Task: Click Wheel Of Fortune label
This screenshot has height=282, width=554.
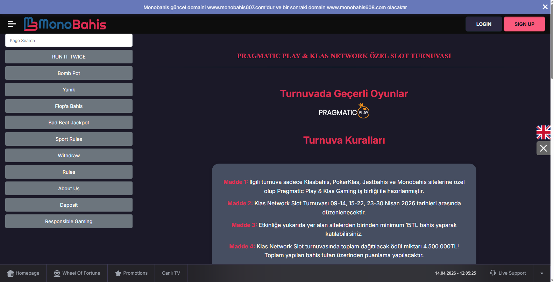Action: [81, 273]
